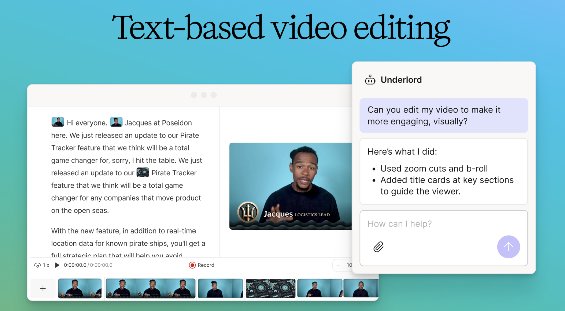This screenshot has height=311, width=565.
Task: Change the 1x playback speed
Action: point(42,265)
